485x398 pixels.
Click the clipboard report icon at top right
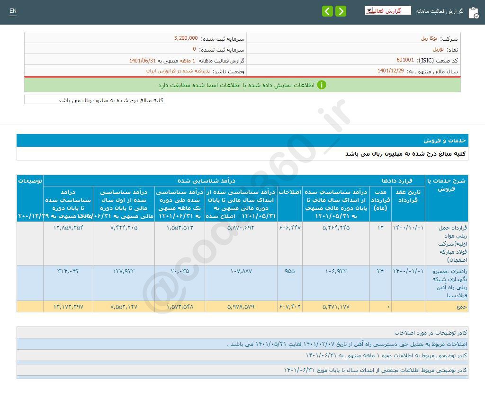[x=474, y=13]
